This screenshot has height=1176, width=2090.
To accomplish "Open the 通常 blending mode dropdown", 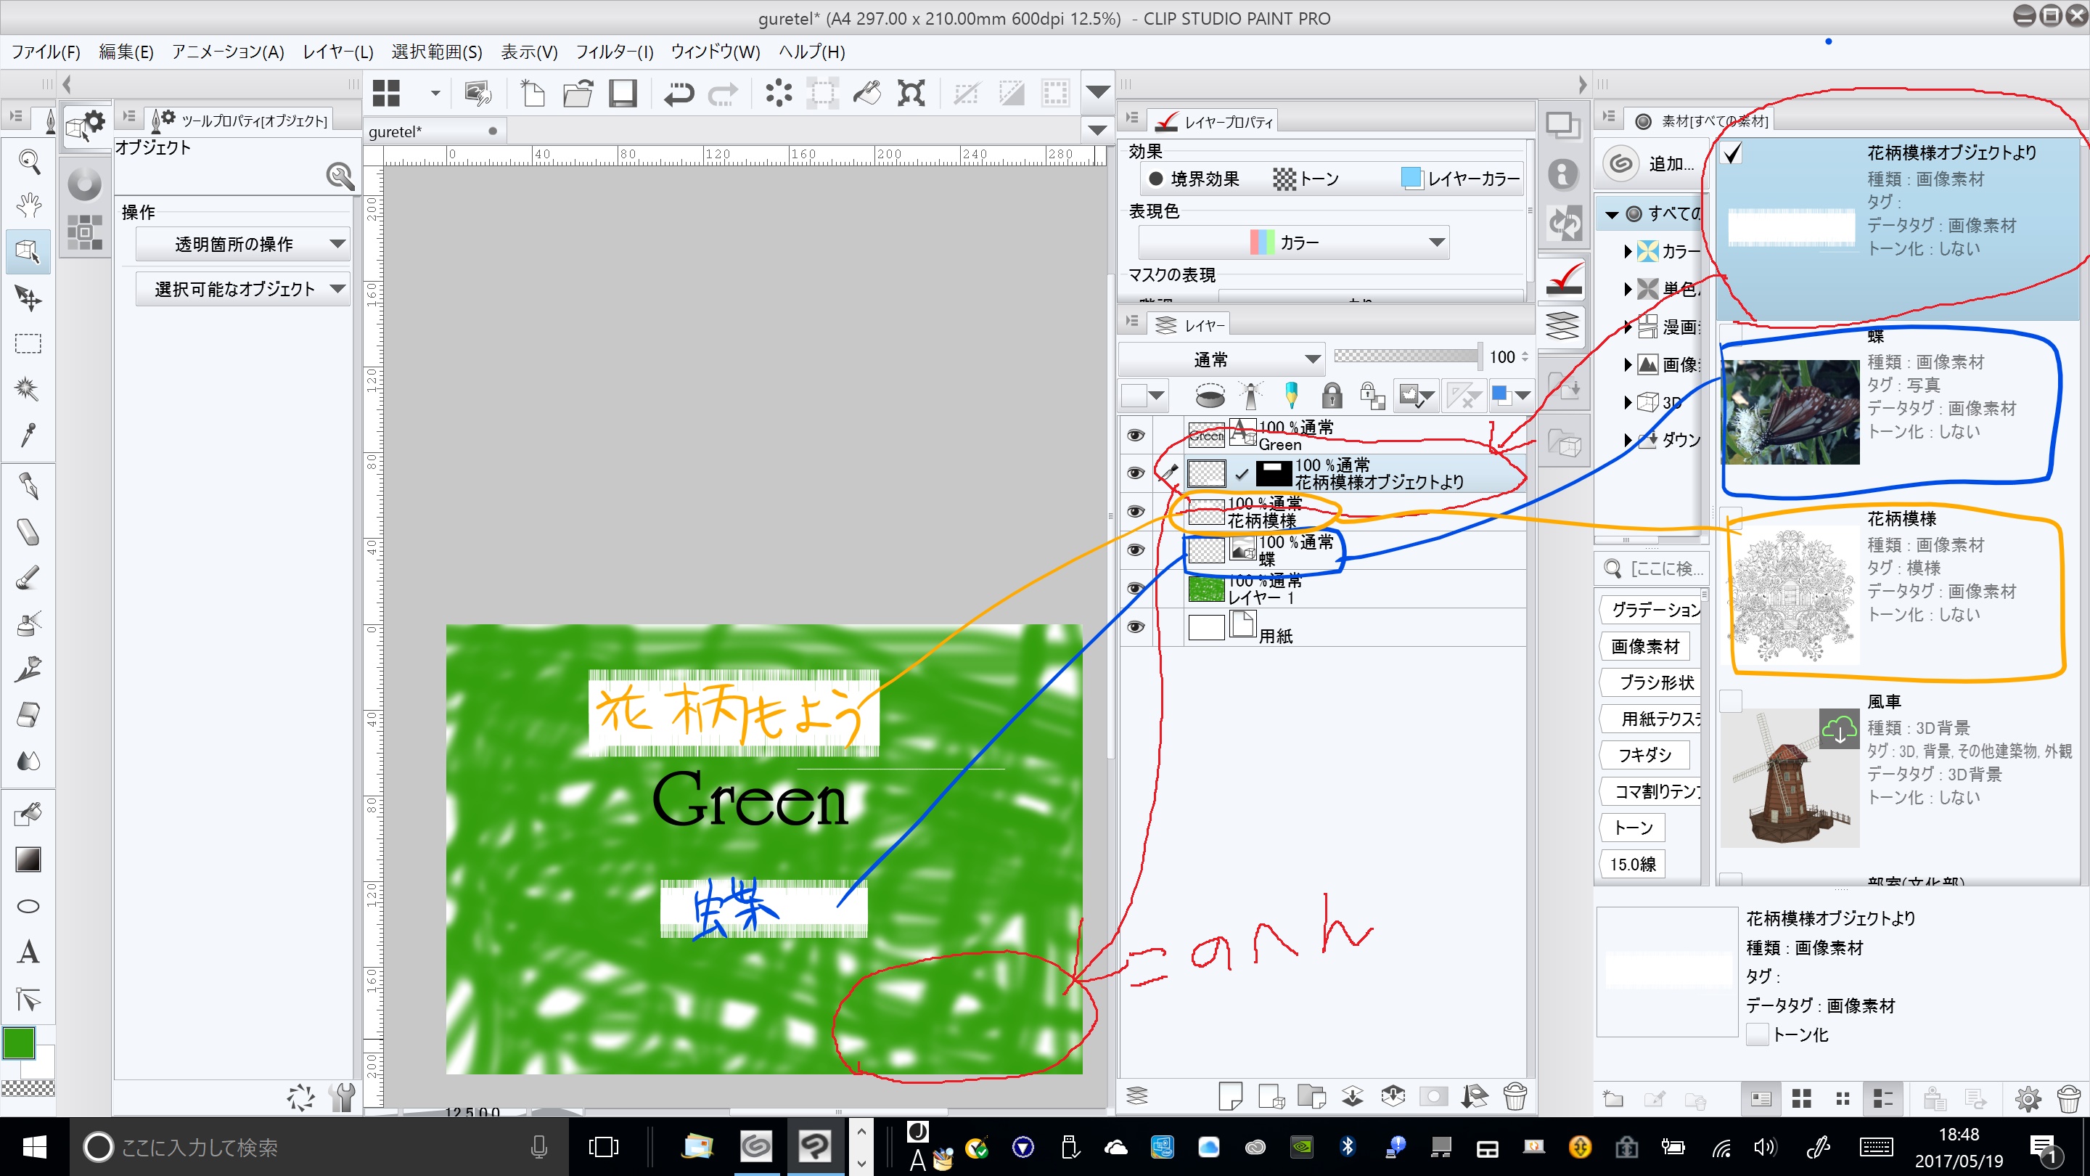I will 1221,359.
